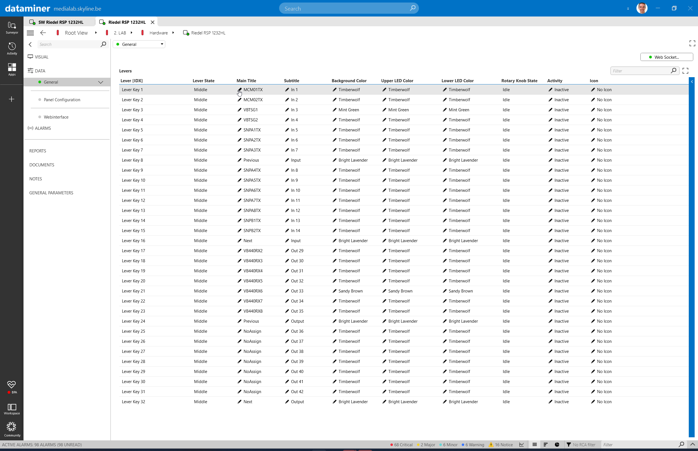Edit Lever Key 21 Sandy Brown upper LED pencil

[384, 291]
